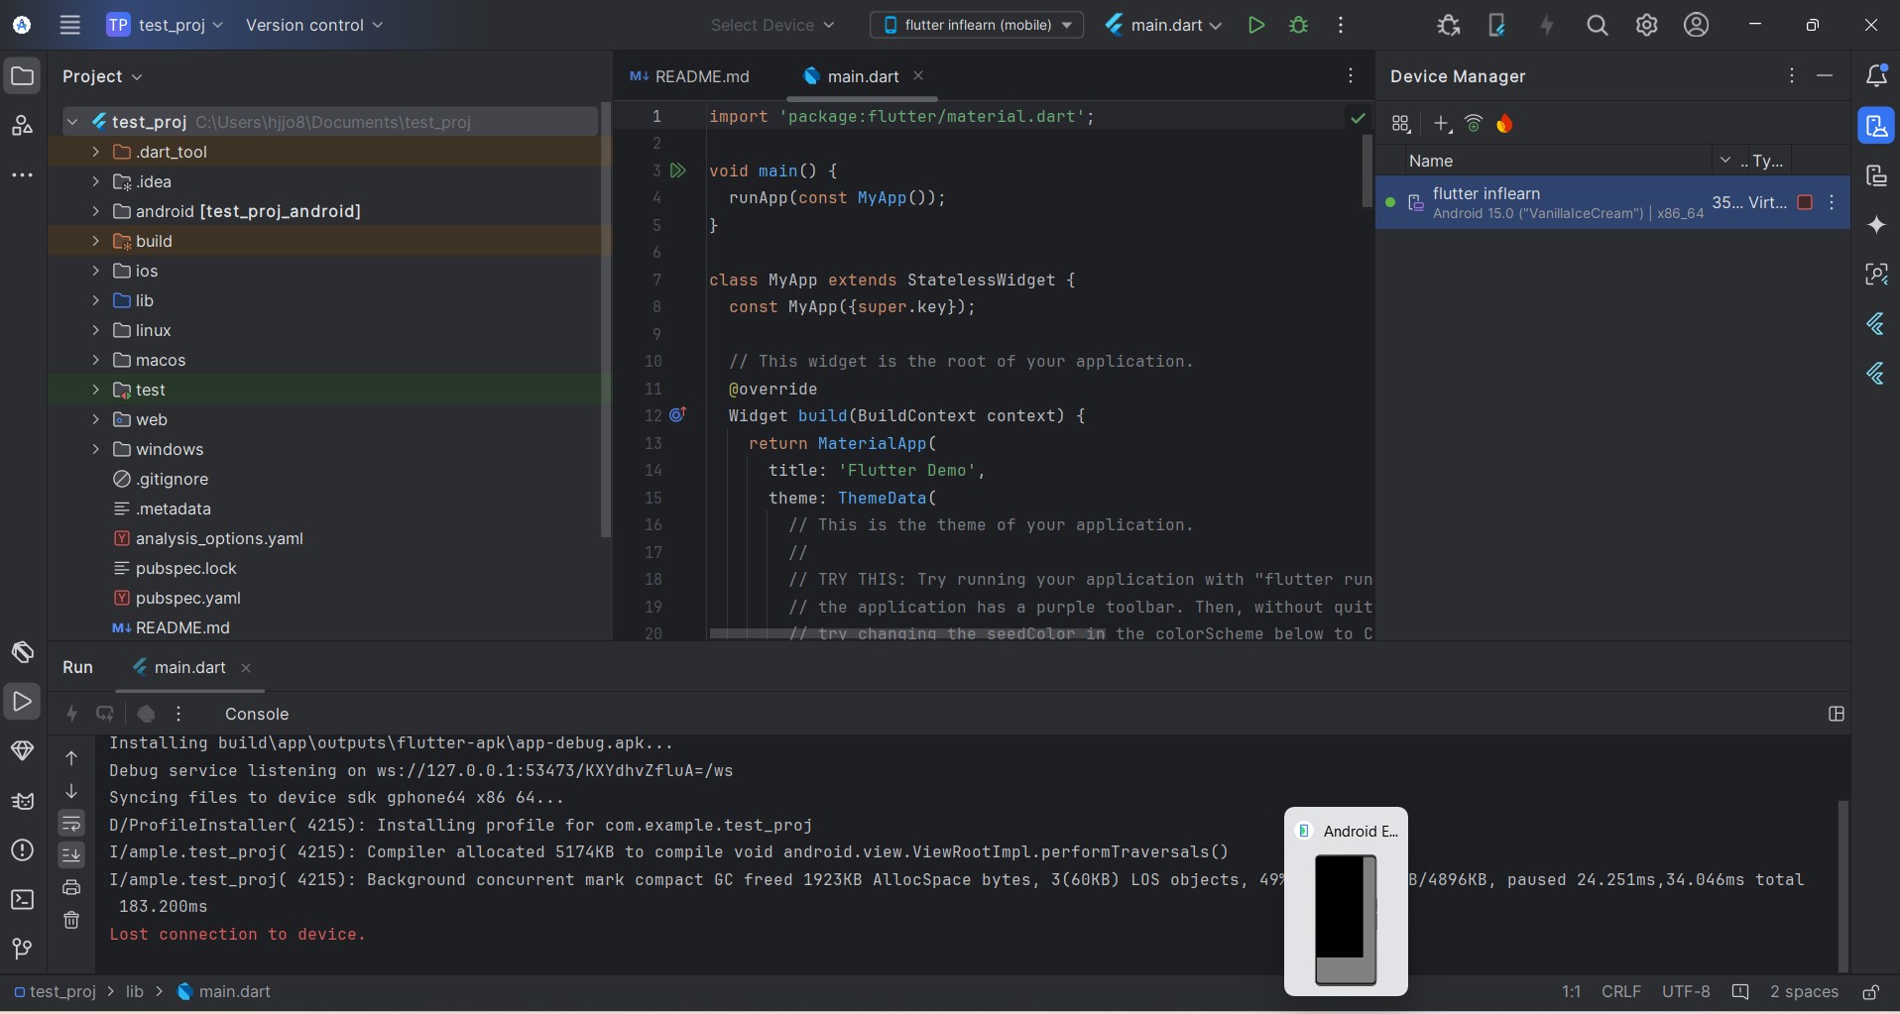The image size is (1900, 1014).
Task: Open the Git version control tool window
Action: tap(22, 950)
